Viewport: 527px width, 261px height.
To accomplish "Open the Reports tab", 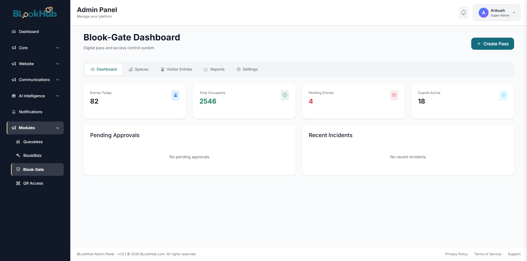I will [214, 69].
